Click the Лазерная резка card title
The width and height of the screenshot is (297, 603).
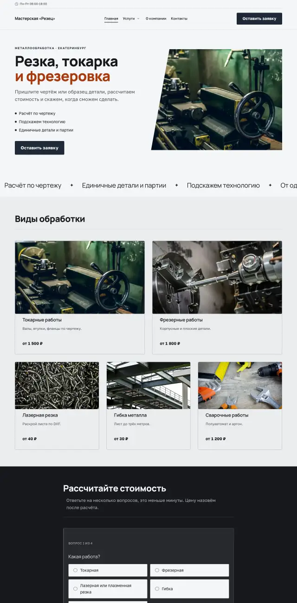(x=40, y=415)
